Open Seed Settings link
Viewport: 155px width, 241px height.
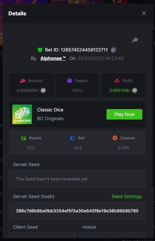(x=127, y=196)
